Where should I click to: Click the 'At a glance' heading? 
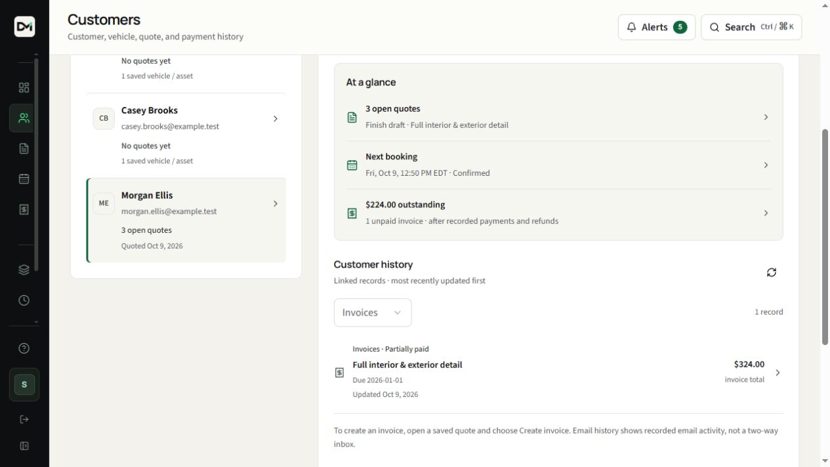pyautogui.click(x=371, y=82)
